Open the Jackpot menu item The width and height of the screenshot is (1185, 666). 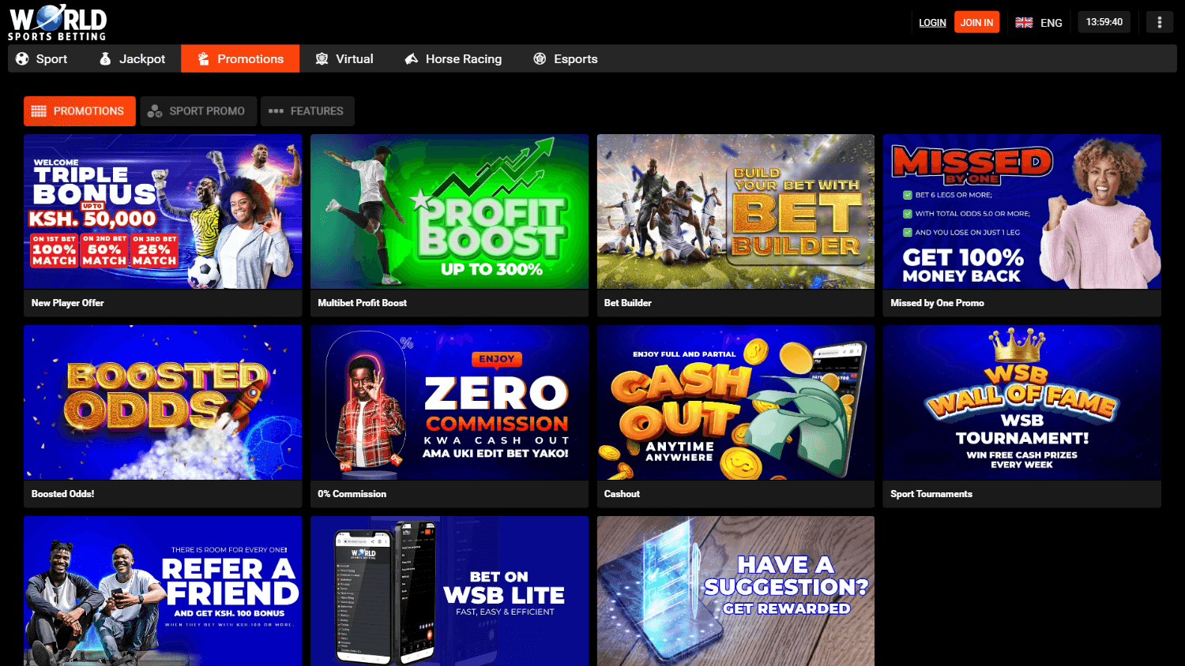point(132,58)
